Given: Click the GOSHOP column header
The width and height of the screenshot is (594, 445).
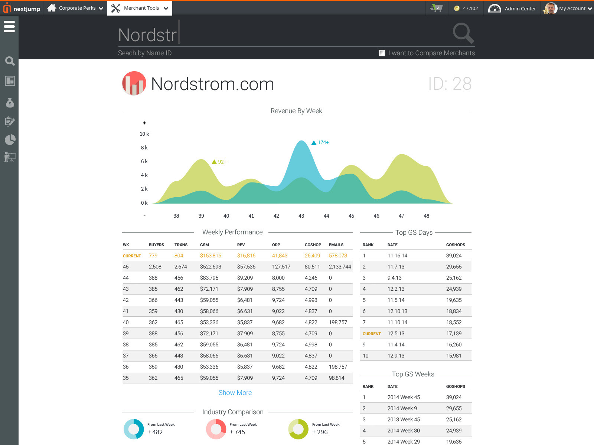Looking at the screenshot, I should 313,245.
